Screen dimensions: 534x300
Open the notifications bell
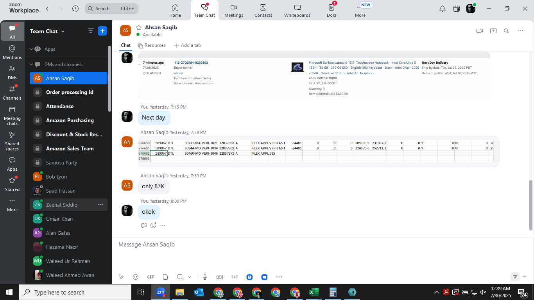pos(443,9)
